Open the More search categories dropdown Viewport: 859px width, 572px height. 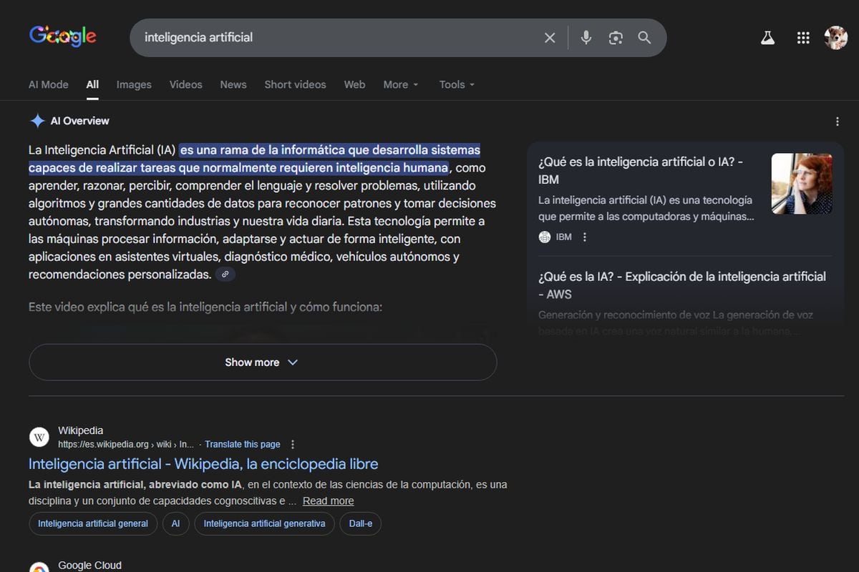click(400, 84)
